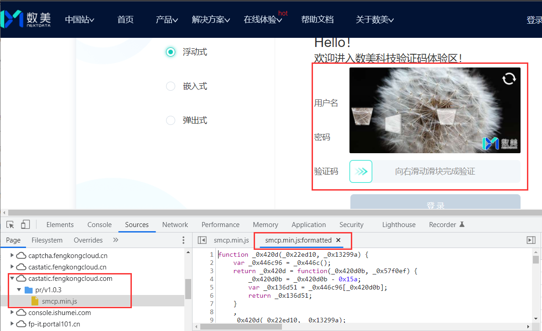Expand the captcha.fengkongcloud.cn tree node
Viewport: 542px width, 331px height.
pos(12,255)
